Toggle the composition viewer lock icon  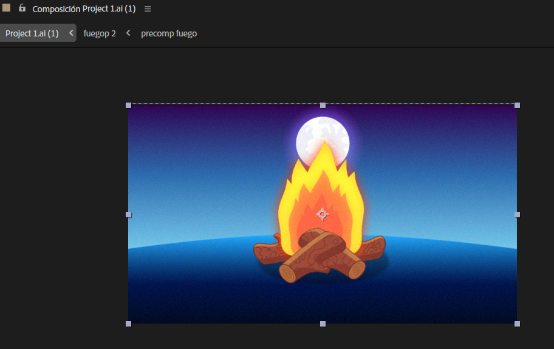click(x=22, y=8)
